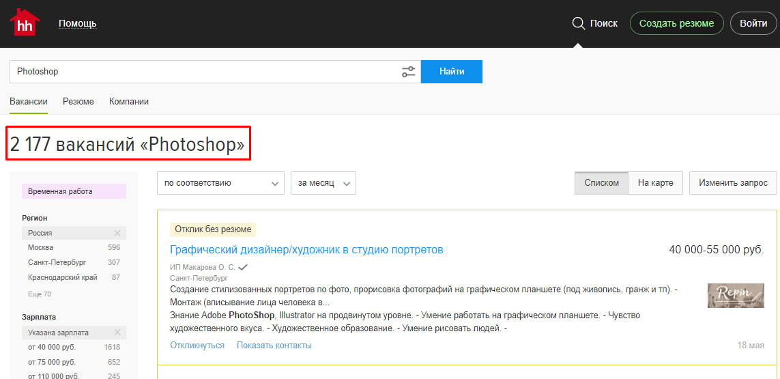Click the Отклик без резюме label
The height and width of the screenshot is (379, 780).
pyautogui.click(x=213, y=229)
